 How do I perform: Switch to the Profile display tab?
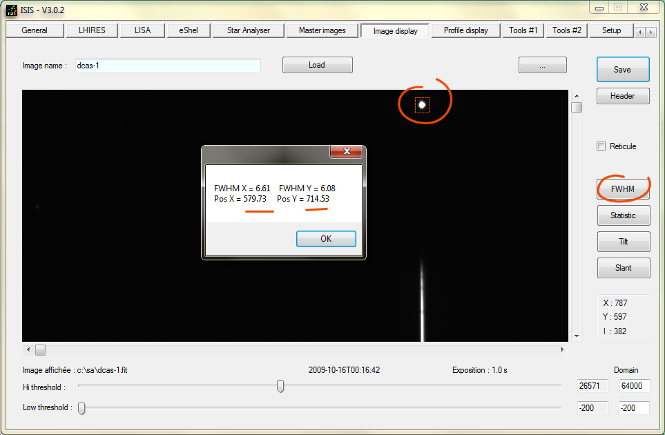click(465, 30)
